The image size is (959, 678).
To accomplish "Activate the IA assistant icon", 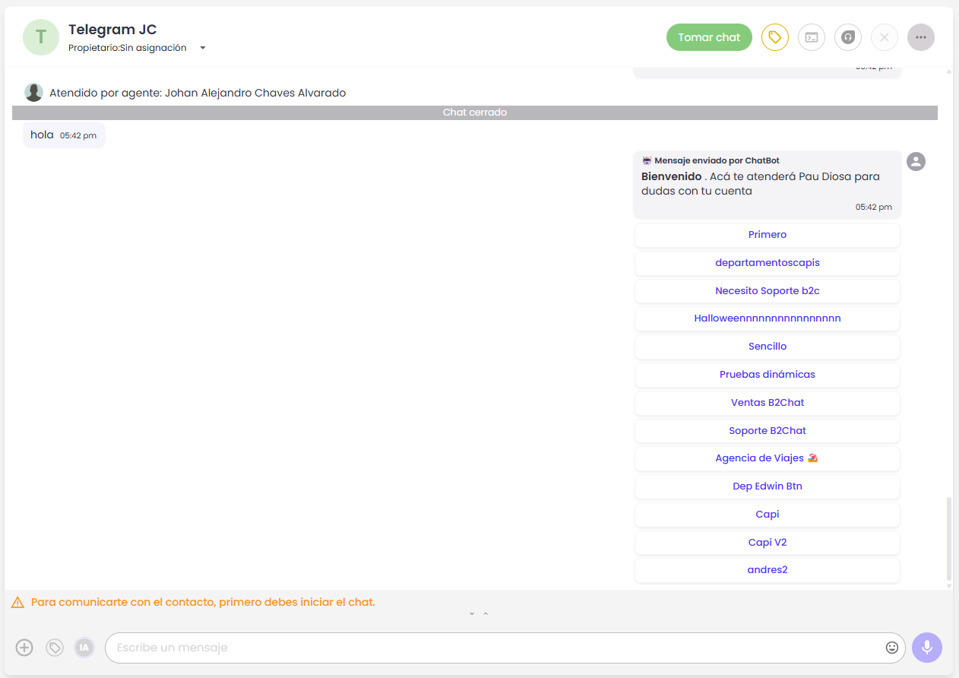I will tap(84, 648).
